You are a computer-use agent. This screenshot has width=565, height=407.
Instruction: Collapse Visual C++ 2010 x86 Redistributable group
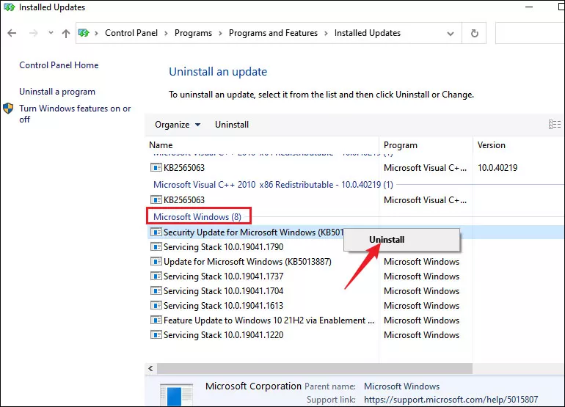[x=273, y=185]
